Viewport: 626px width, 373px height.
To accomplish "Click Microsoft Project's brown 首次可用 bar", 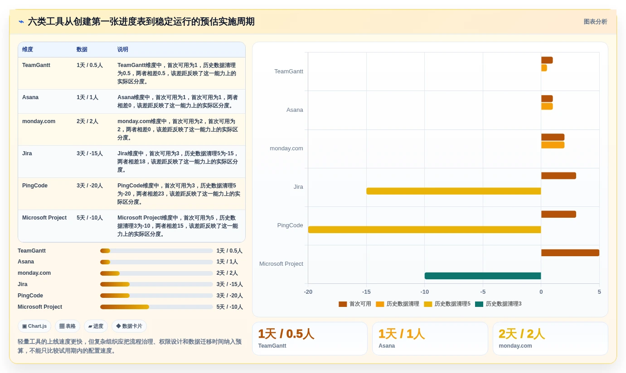I will click(570, 253).
